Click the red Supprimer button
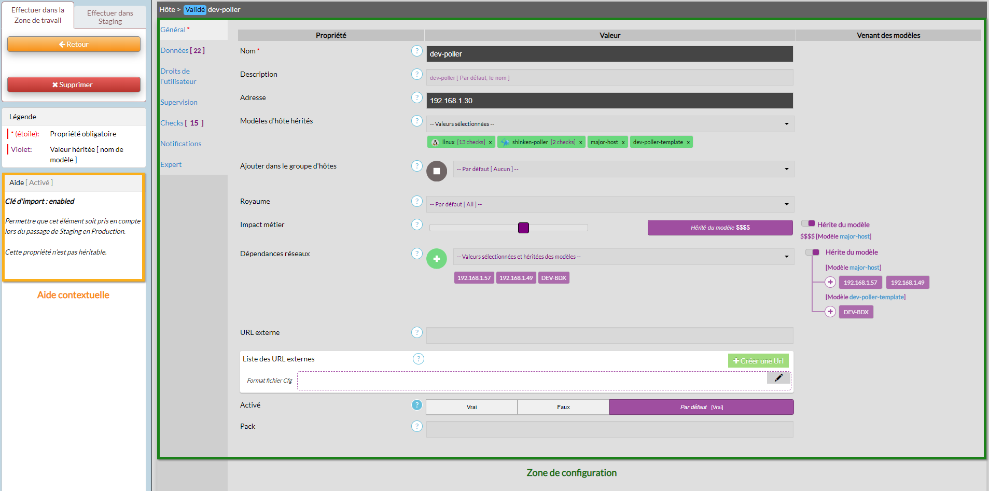The height and width of the screenshot is (491, 989). click(x=74, y=85)
